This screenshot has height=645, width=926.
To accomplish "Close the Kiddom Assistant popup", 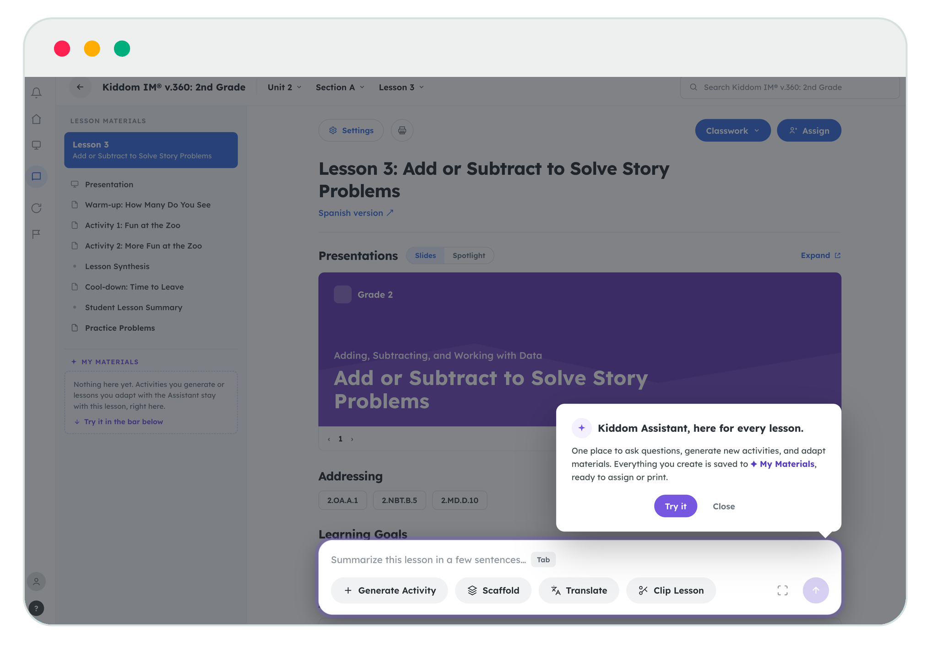I will tap(723, 506).
